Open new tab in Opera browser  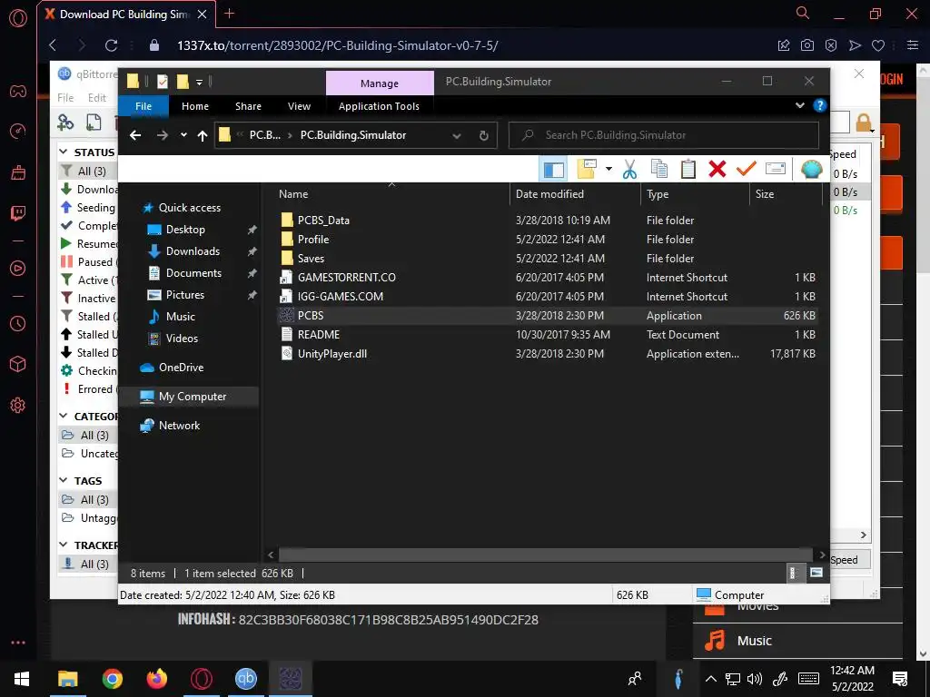pyautogui.click(x=230, y=14)
